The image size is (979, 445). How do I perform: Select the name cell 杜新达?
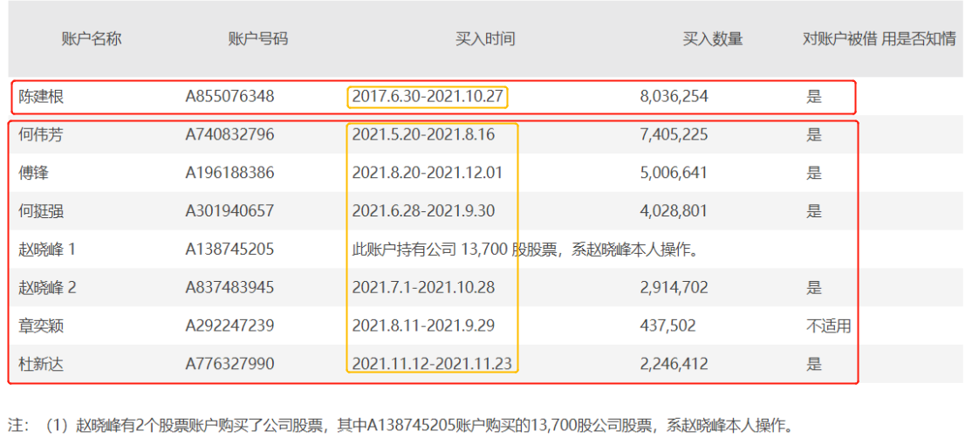pos(42,364)
